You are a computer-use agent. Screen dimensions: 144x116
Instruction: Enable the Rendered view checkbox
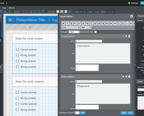95,32
